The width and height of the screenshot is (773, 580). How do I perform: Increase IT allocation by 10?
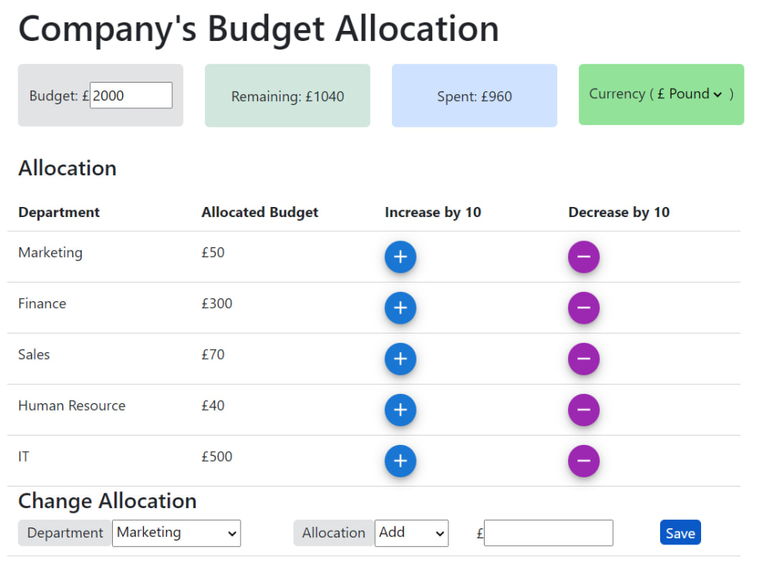(x=400, y=461)
